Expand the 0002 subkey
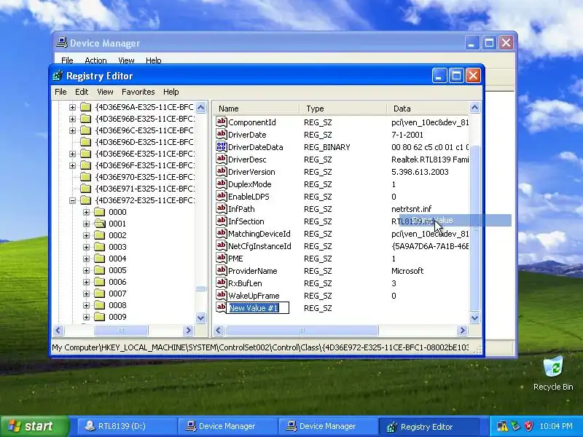This screenshot has height=437, width=583. 86,235
